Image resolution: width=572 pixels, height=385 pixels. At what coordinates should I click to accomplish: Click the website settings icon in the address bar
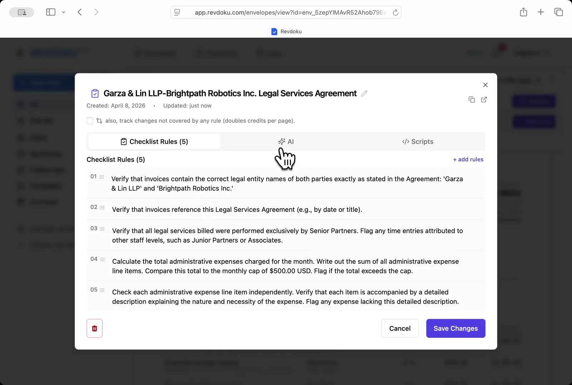pos(177,12)
